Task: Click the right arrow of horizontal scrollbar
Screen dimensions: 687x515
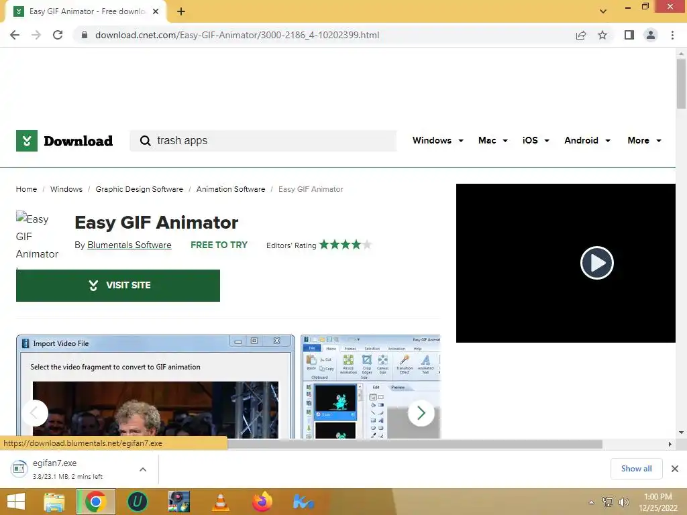Action: coord(670,444)
